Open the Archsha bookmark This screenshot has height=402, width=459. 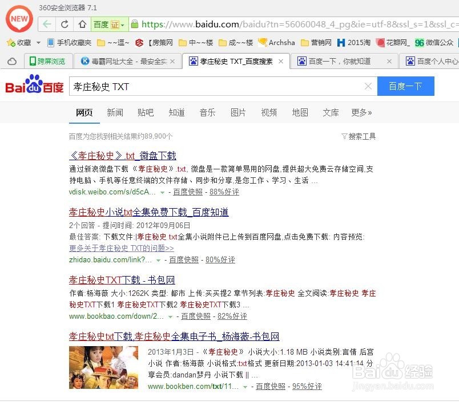click(276, 43)
